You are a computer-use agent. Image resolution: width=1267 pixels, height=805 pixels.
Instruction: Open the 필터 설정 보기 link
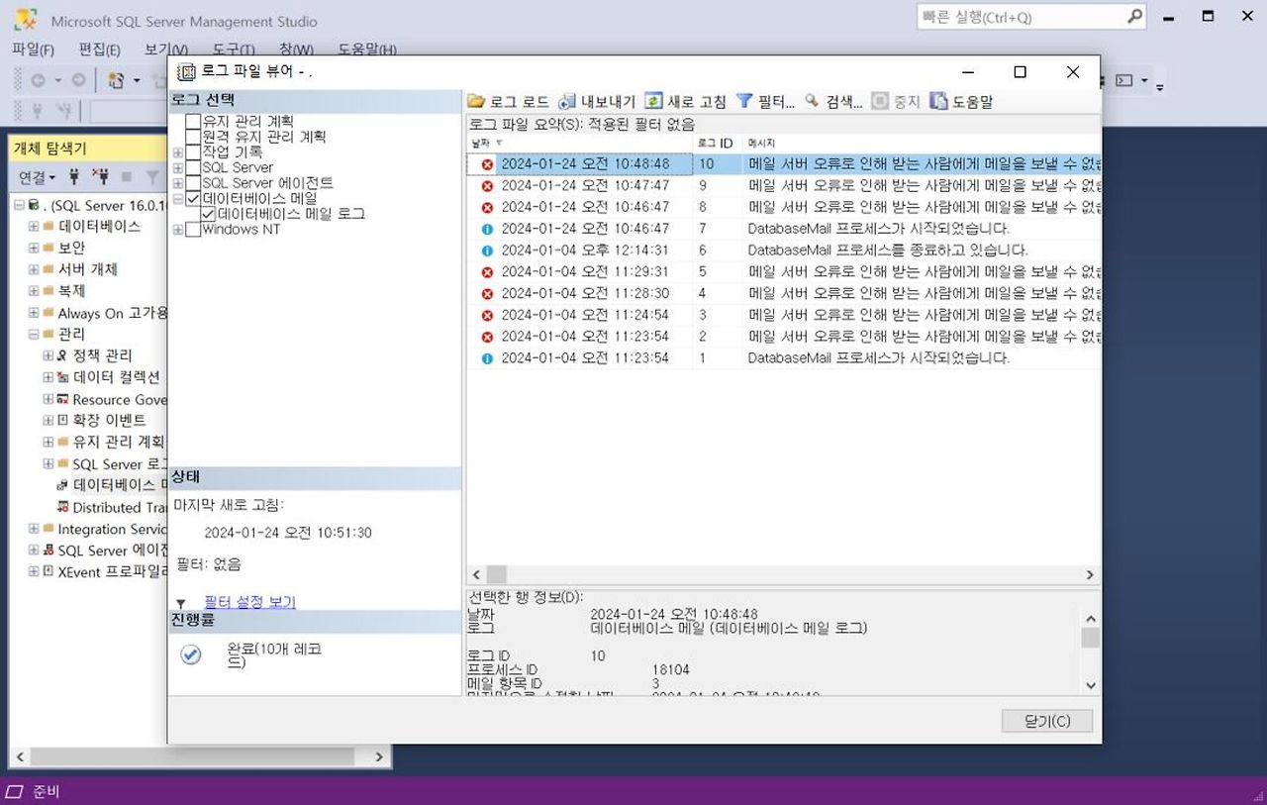[x=249, y=602]
